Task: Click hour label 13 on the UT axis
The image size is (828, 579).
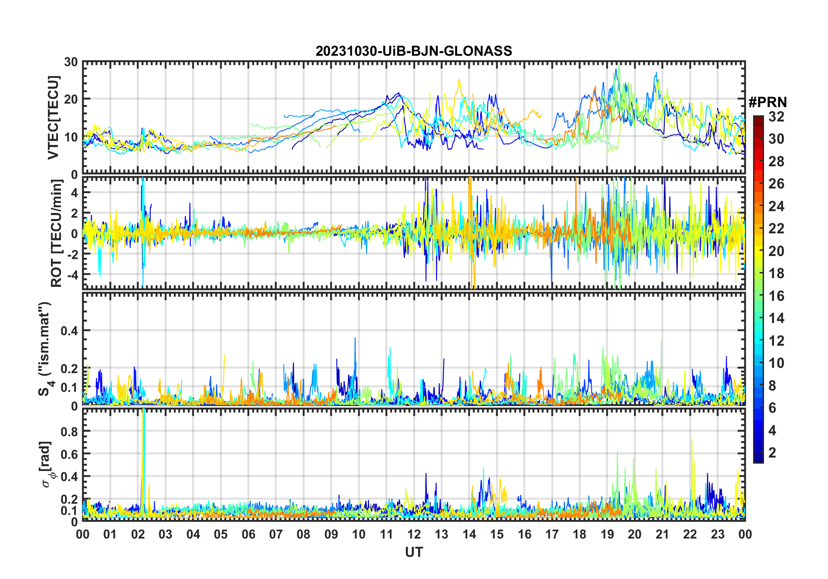Action: 441,535
